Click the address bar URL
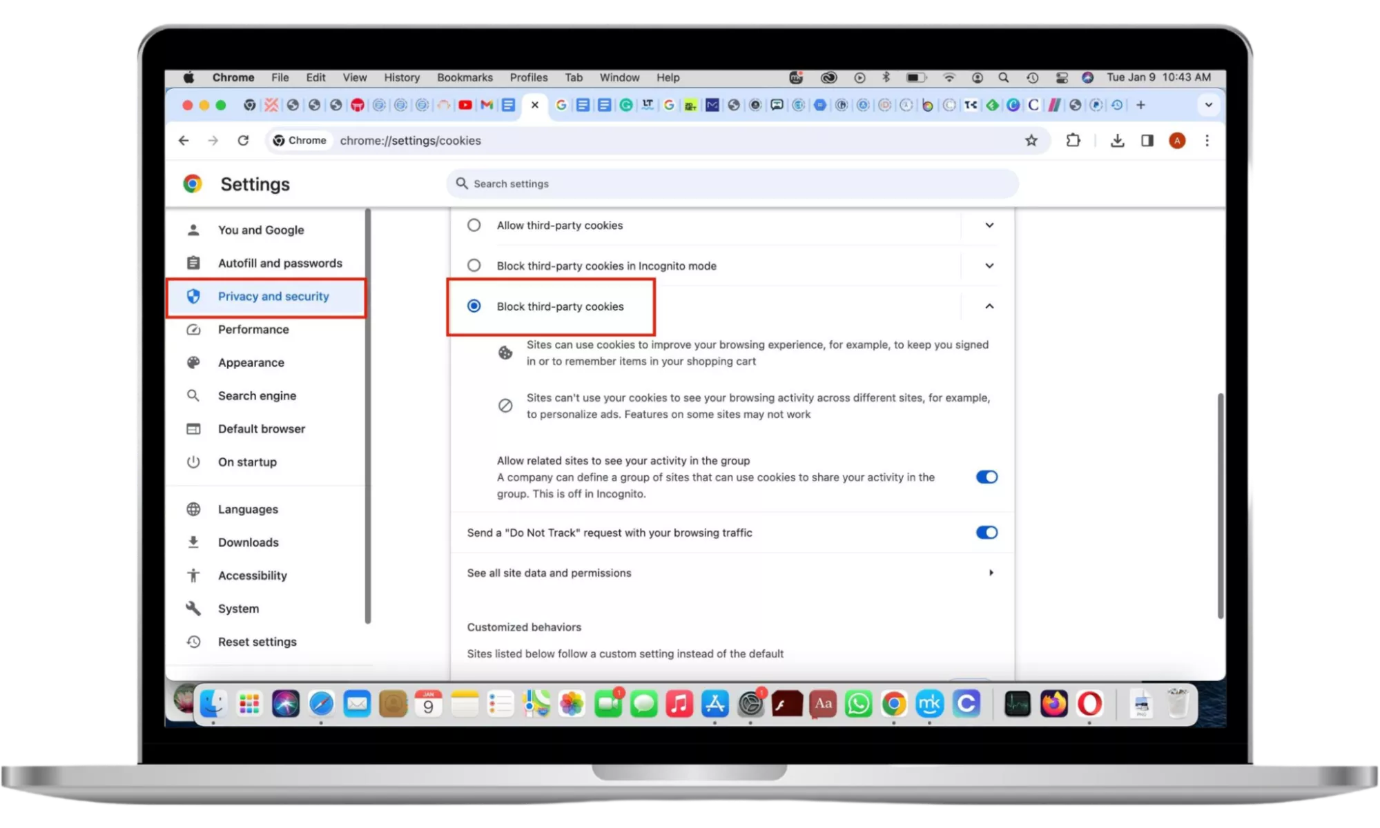The height and width of the screenshot is (828, 1380). coord(410,141)
